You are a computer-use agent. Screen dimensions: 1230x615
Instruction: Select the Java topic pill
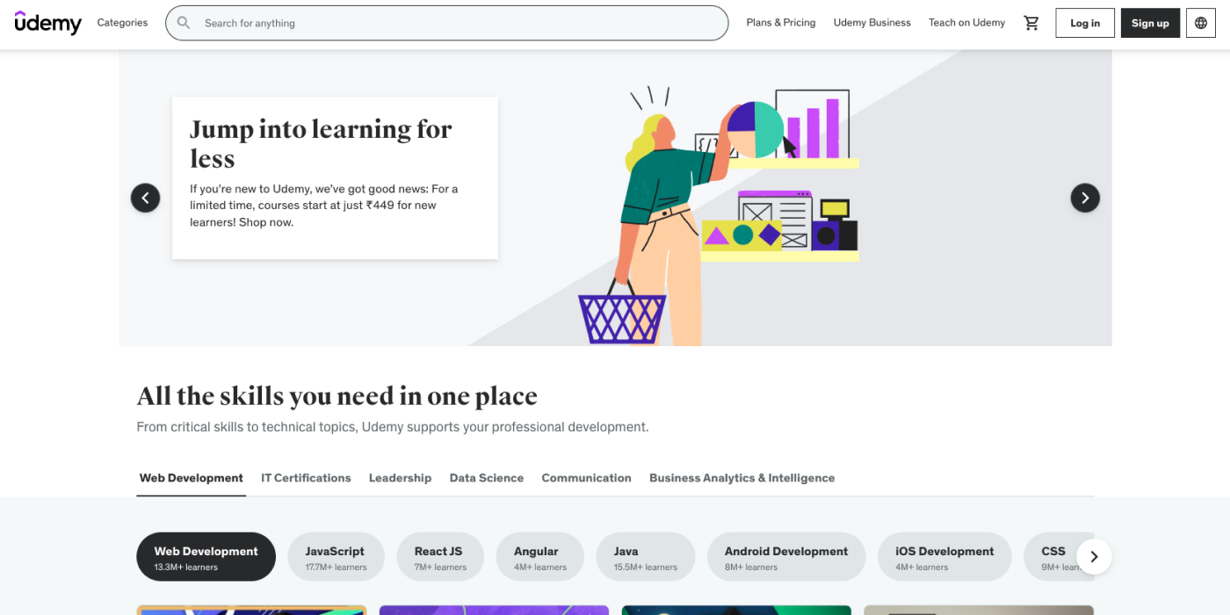pos(646,557)
